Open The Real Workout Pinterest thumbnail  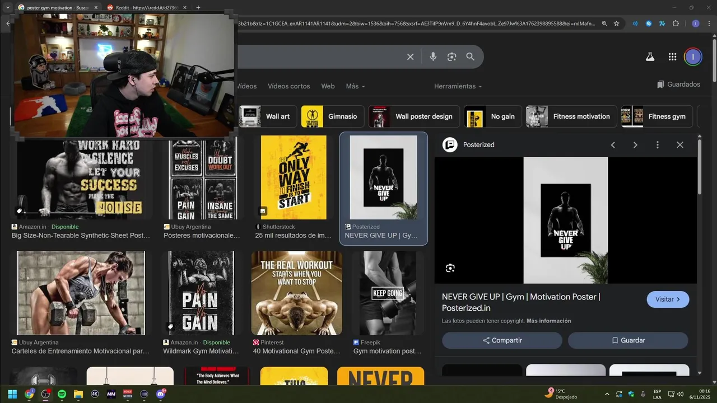pos(296,293)
